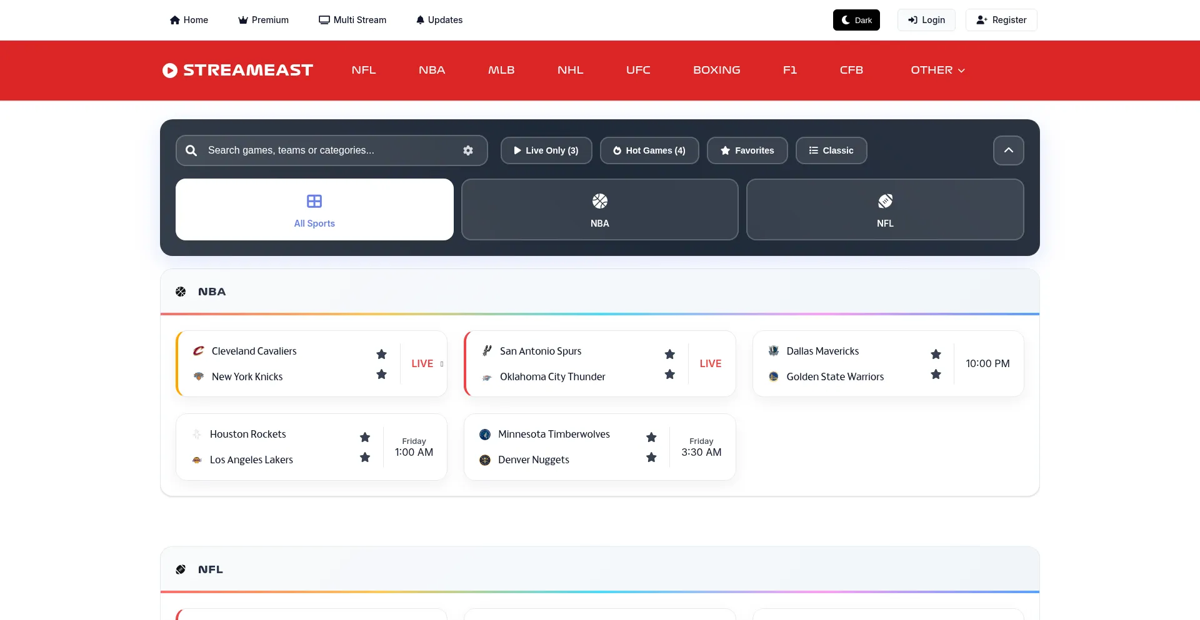Open the Updates page
This screenshot has width=1200, height=620.
[439, 20]
